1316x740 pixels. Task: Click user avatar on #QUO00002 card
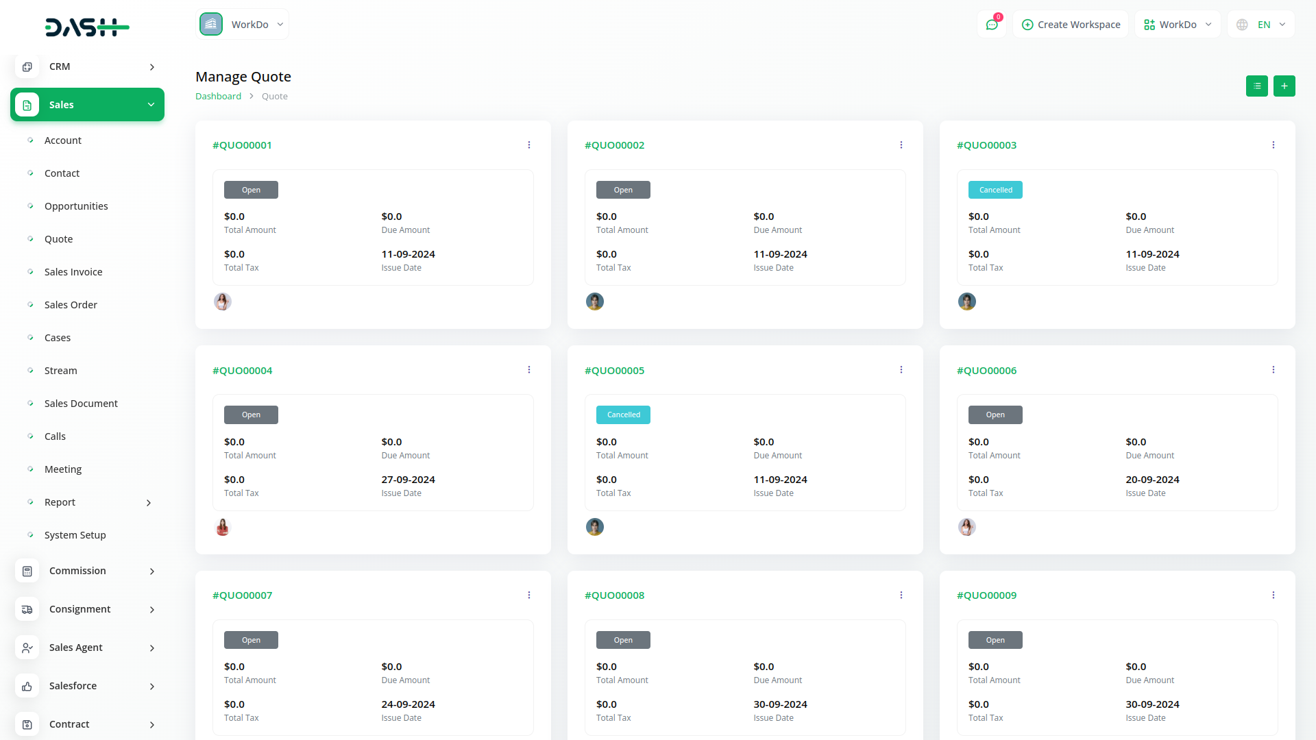tap(594, 301)
